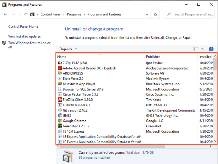Click the Git version 2.16.2 icon

(x=60, y=110)
